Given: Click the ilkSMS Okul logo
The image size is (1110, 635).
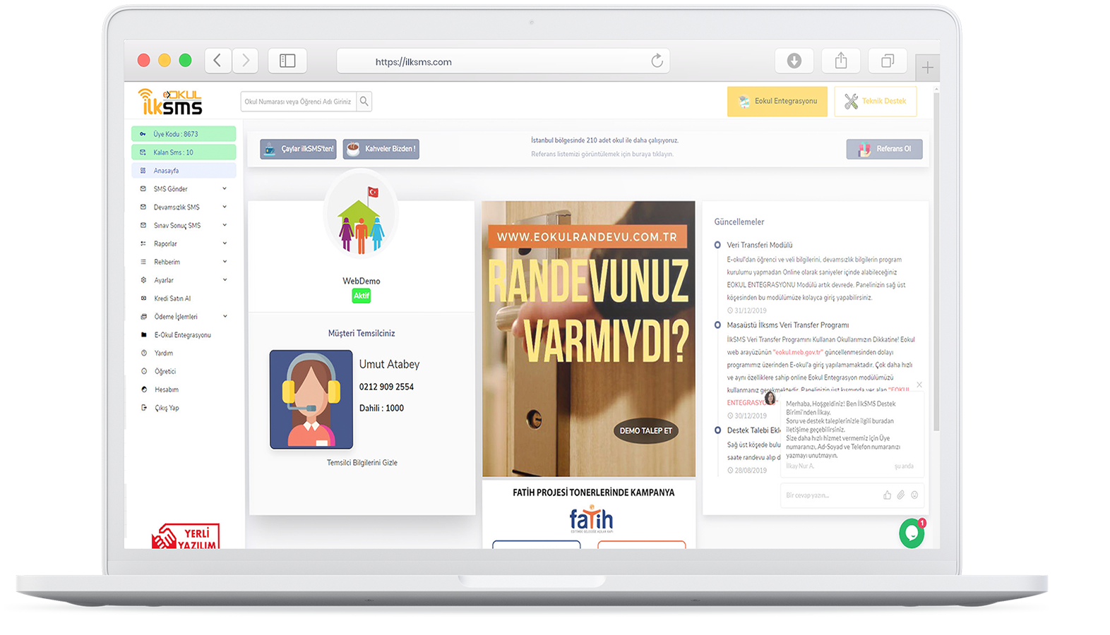Looking at the screenshot, I should 171,102.
